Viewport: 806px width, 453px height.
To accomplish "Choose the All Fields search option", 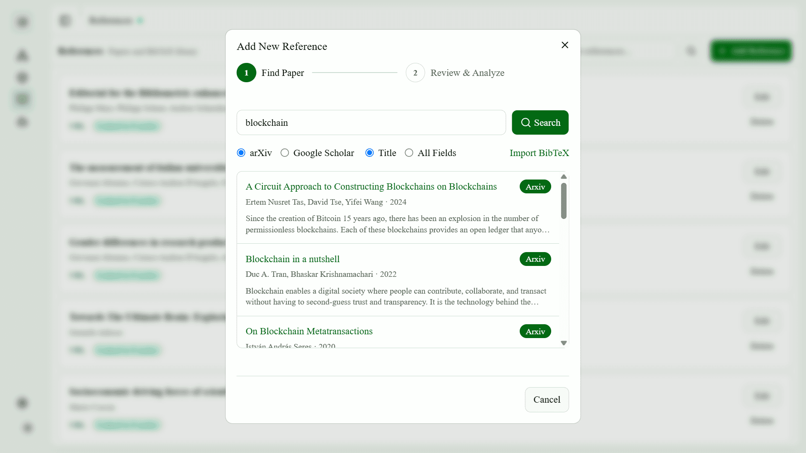I will 409,153.
